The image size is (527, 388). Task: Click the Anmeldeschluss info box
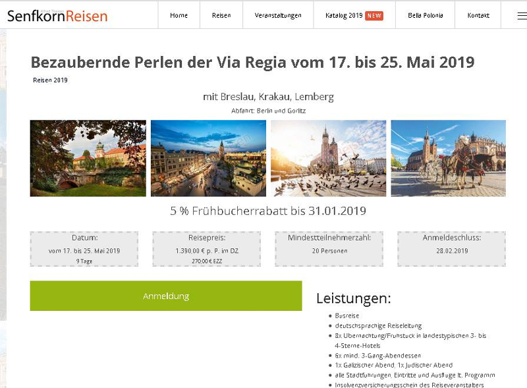coord(452,249)
